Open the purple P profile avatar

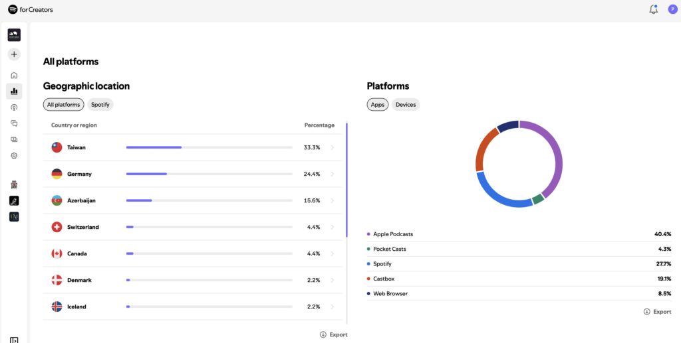tap(673, 9)
